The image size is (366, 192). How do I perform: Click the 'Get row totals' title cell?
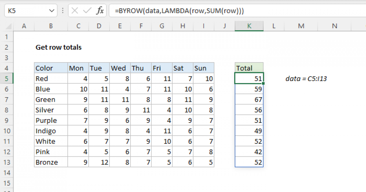tap(59, 47)
